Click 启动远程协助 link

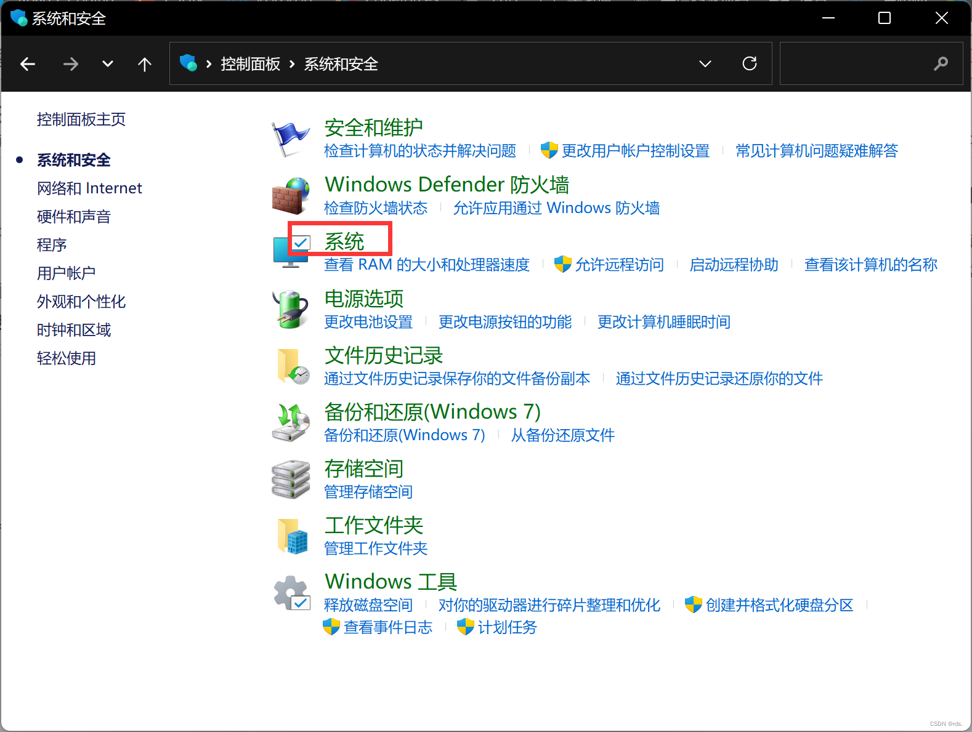pos(734,265)
